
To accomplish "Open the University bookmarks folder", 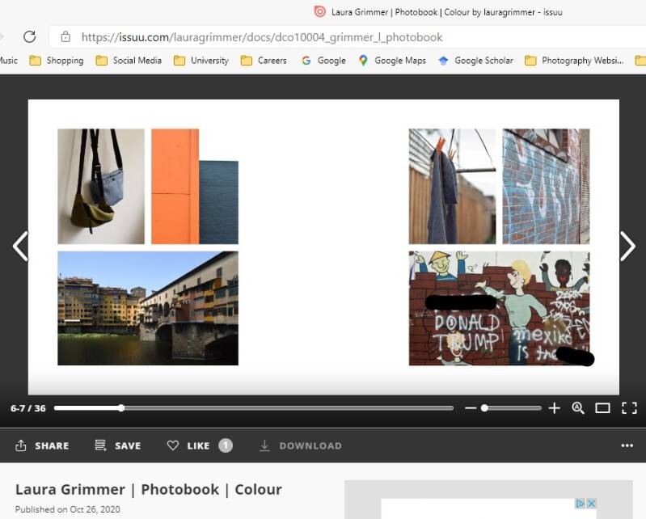I will [201, 60].
